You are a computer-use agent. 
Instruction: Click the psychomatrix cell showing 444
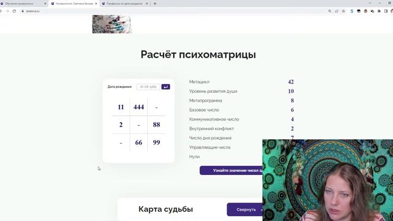pos(139,107)
